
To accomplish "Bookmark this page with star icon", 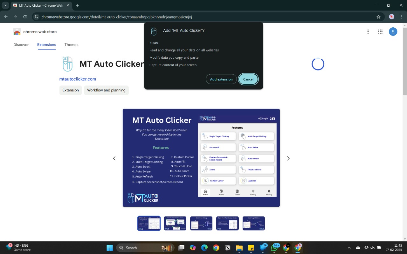I will tap(378, 17).
